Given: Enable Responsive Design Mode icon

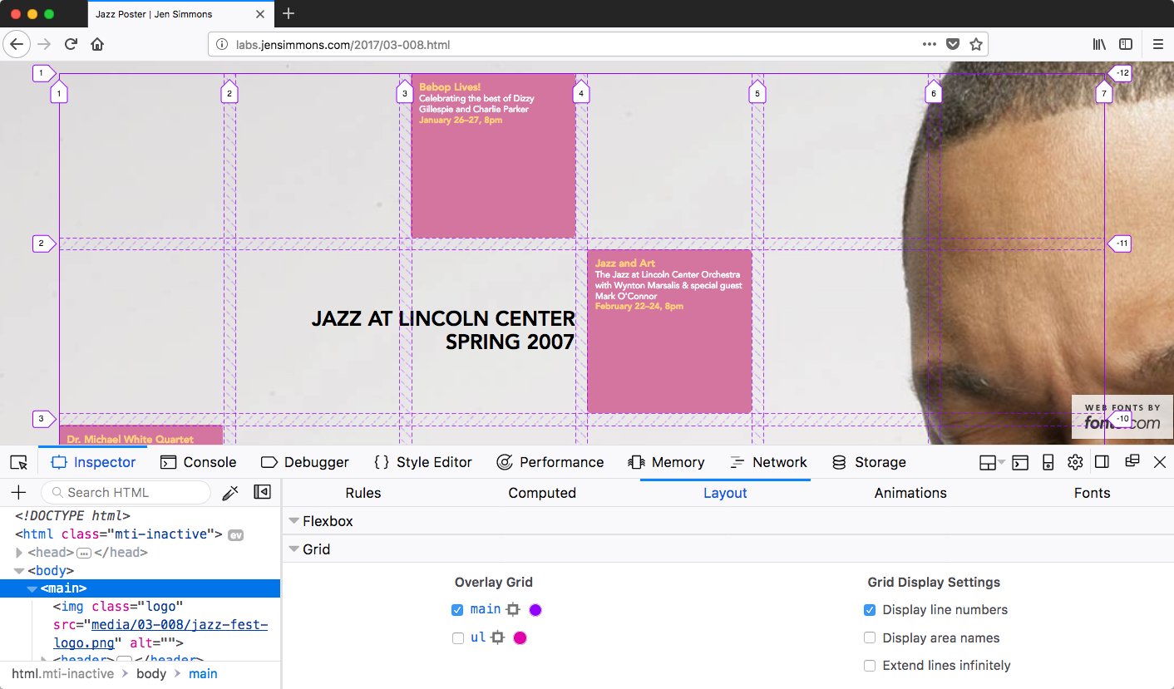Looking at the screenshot, I should 1048,462.
